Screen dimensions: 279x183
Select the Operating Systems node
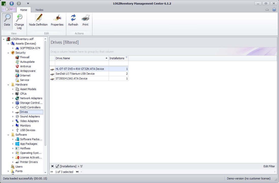[x=31, y=153]
